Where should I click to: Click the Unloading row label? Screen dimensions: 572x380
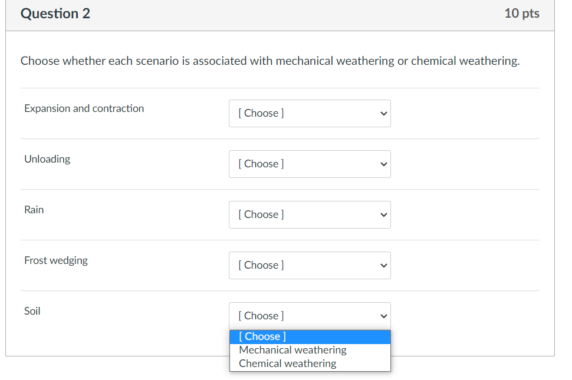click(47, 159)
